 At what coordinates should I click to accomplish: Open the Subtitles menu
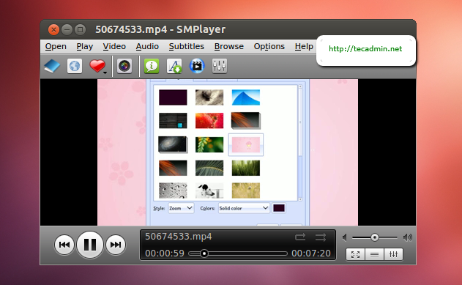pos(187,47)
